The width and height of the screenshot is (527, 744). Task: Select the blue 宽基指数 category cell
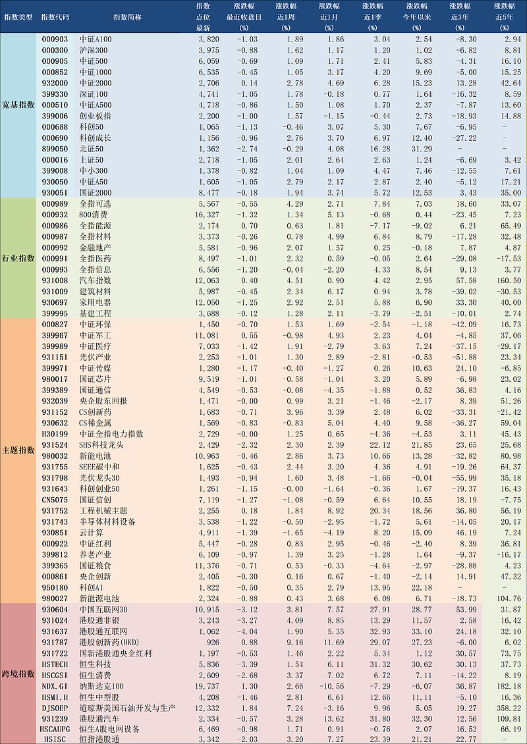point(18,105)
